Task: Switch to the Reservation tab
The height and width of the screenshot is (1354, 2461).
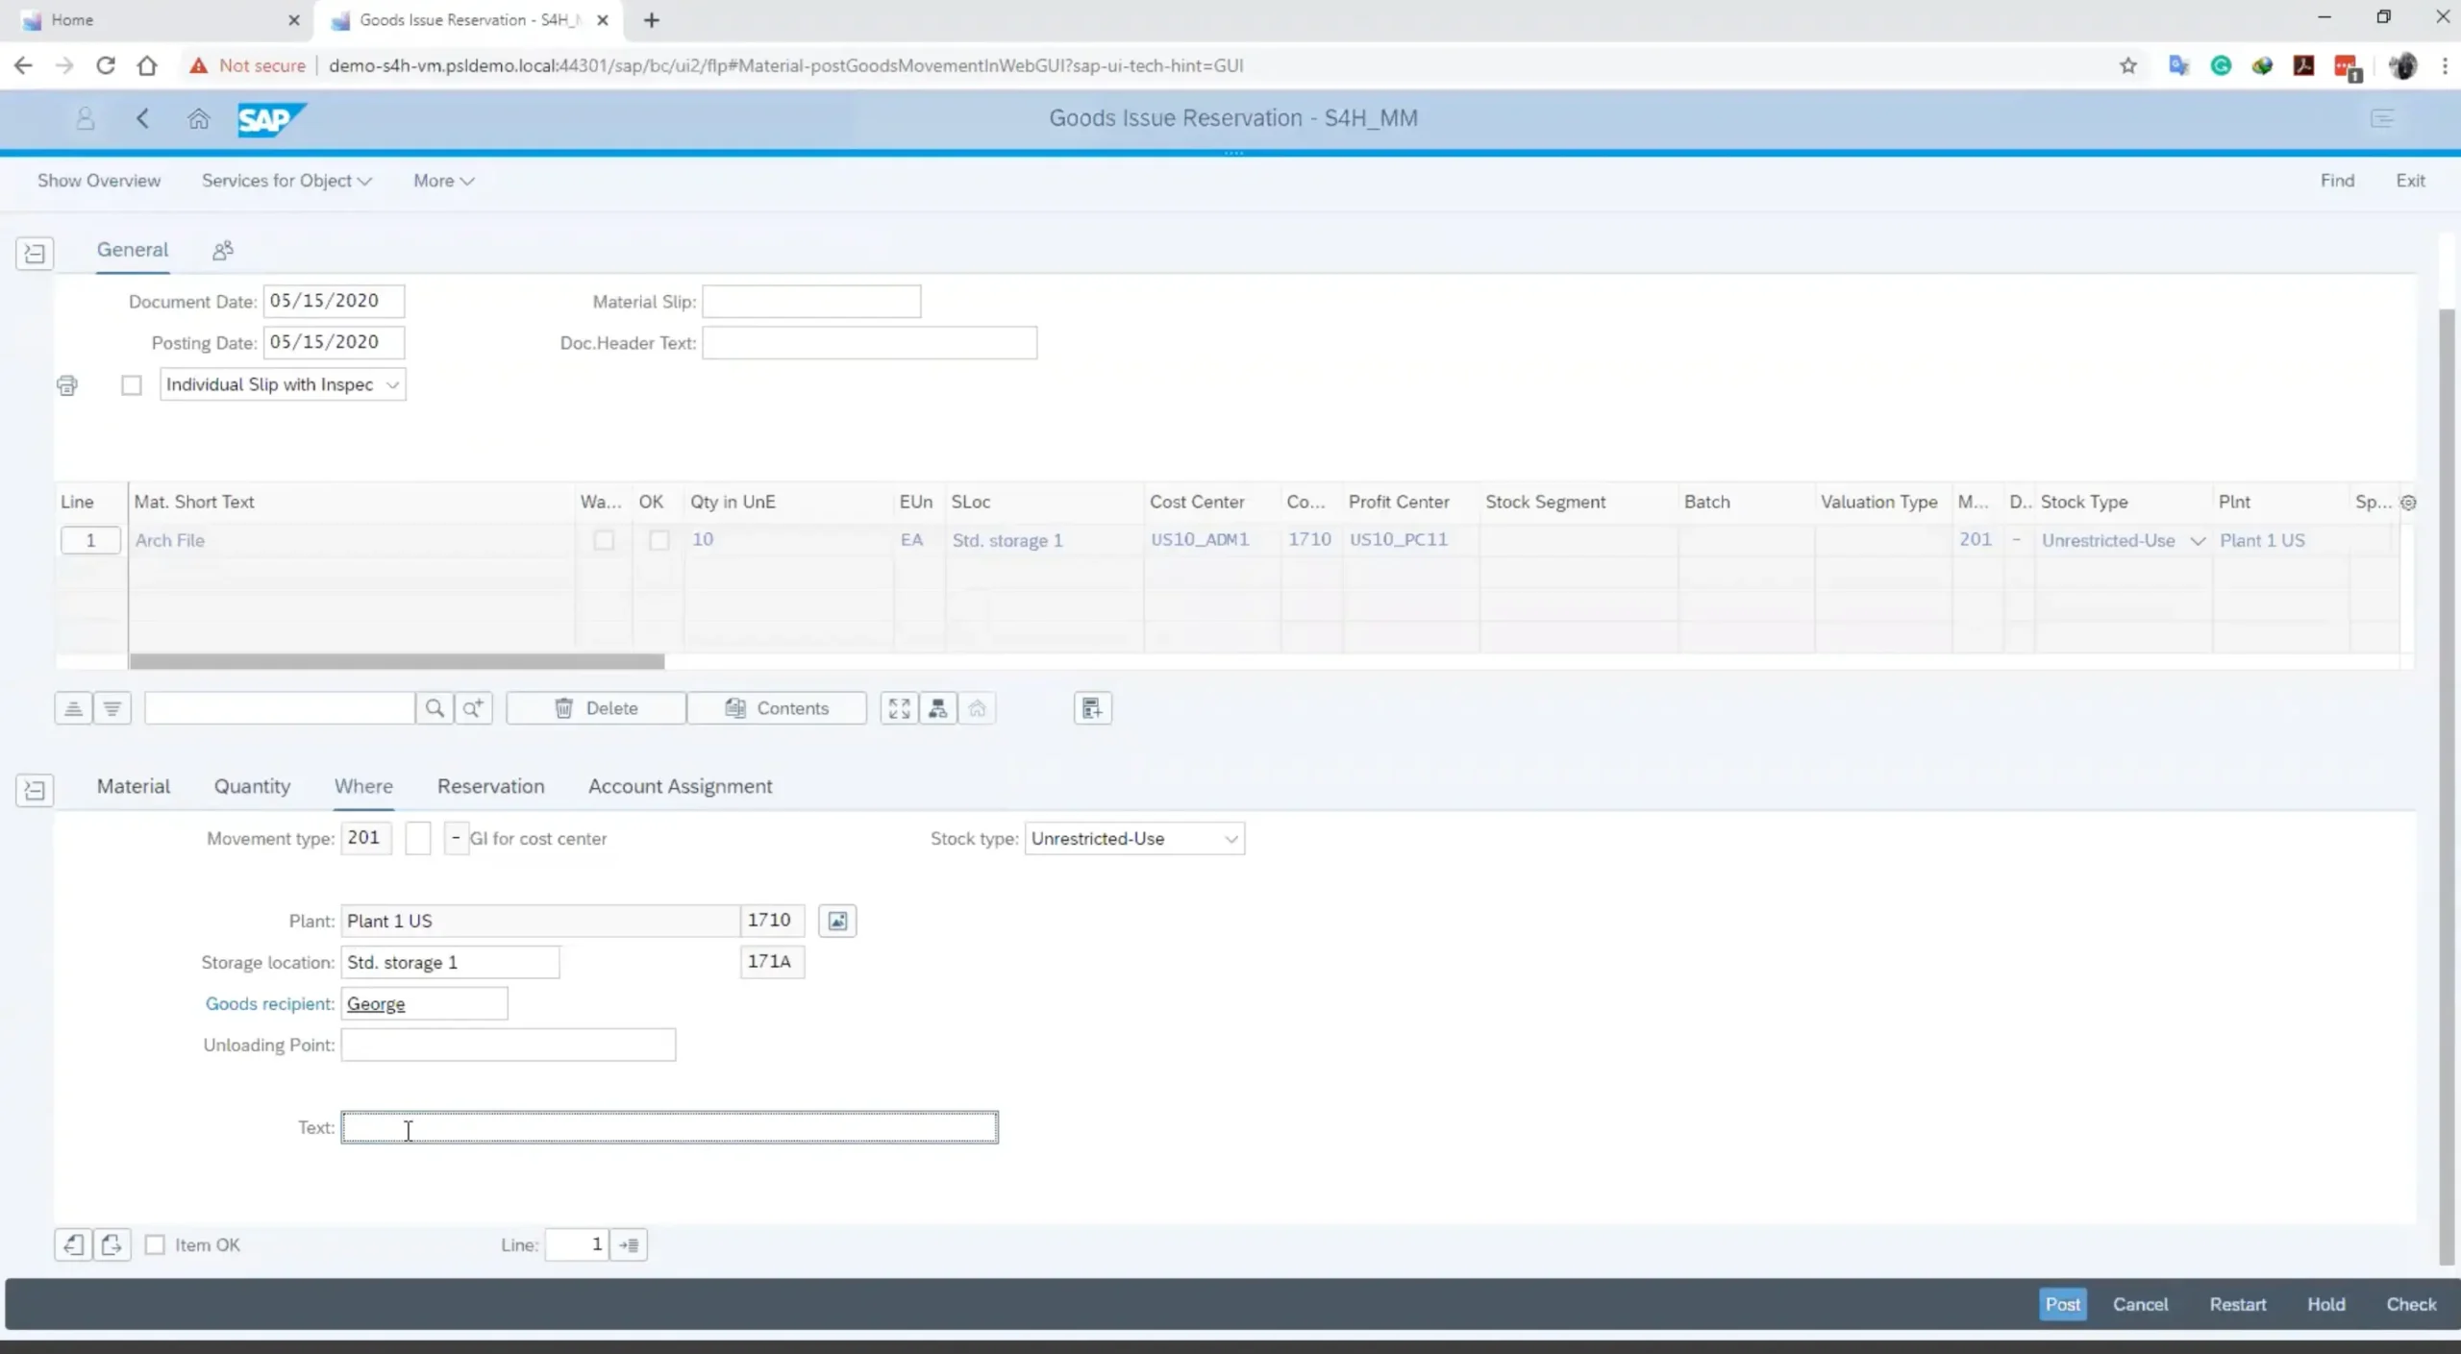Action: click(x=490, y=786)
